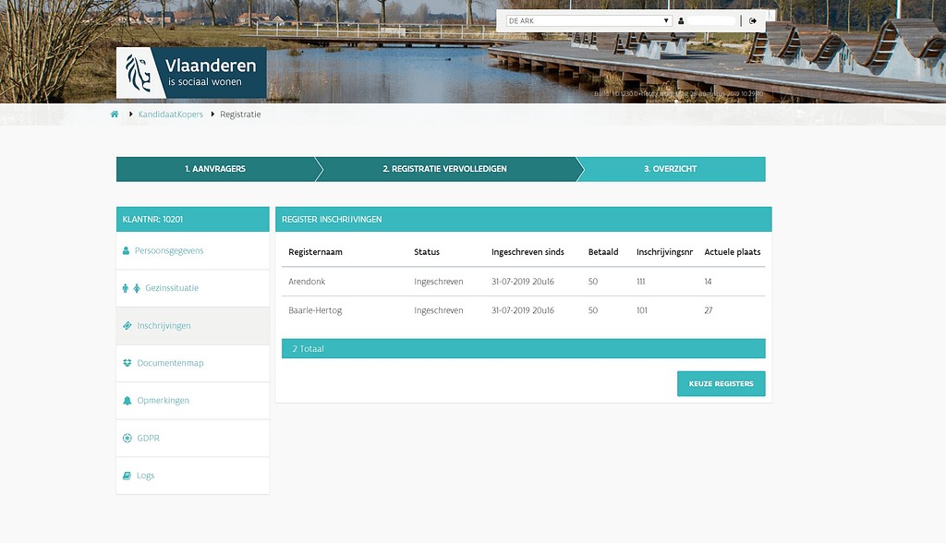The image size is (946, 543).
Task: Select step 2. Registratie vervolledigen
Action: pyautogui.click(x=444, y=169)
